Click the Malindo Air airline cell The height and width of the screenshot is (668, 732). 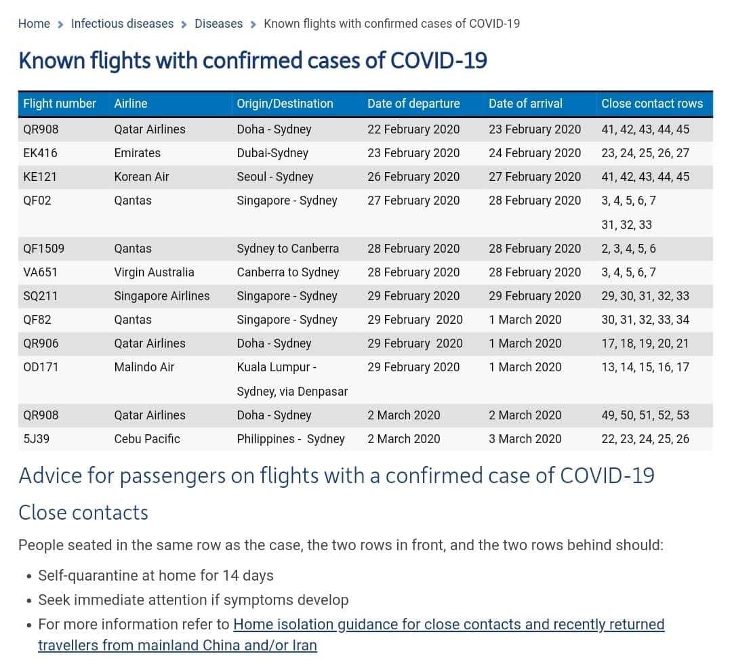tap(144, 367)
